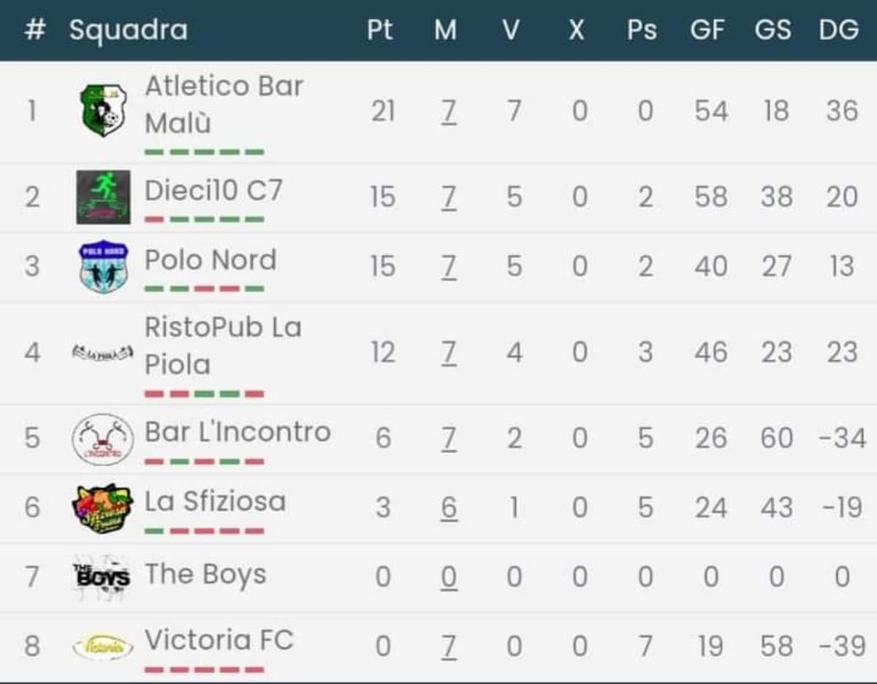This screenshot has width=877, height=684.
Task: Click Victoria FC recent form indicator
Action: 204,669
